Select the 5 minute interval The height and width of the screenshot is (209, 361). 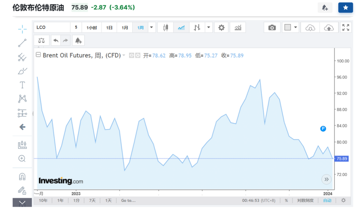pos(76,27)
